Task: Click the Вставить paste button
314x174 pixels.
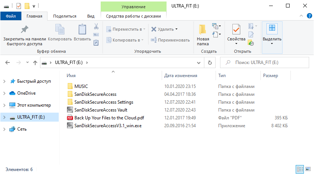Action: coord(82,33)
